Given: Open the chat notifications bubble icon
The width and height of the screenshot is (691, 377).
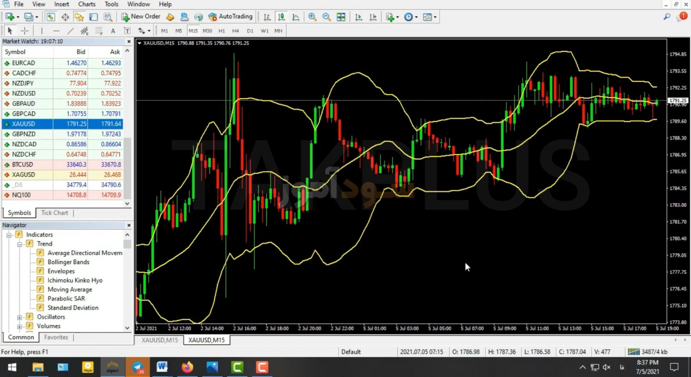Looking at the screenshot, I should (x=681, y=17).
